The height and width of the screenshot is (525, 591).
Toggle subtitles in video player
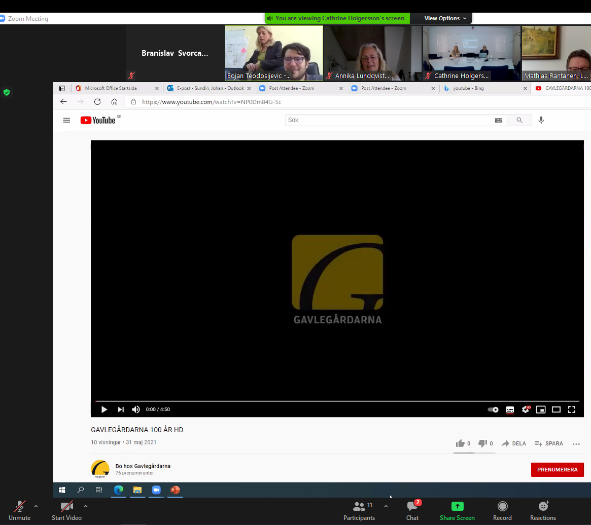(x=510, y=409)
